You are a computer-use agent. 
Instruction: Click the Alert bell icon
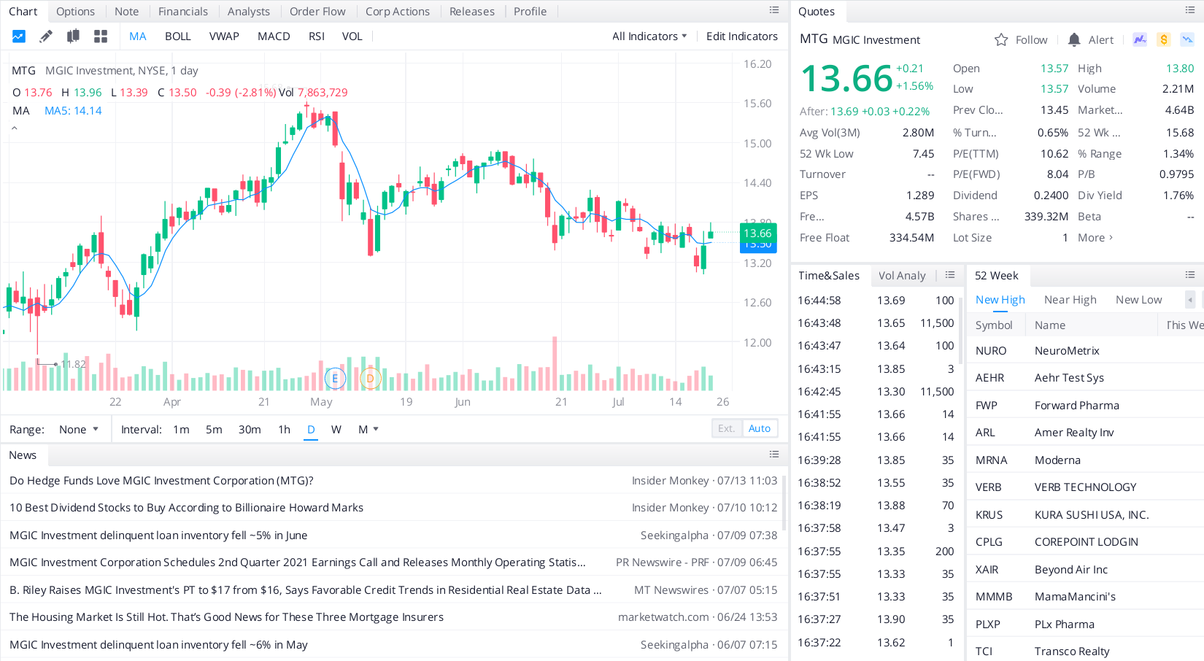point(1074,40)
